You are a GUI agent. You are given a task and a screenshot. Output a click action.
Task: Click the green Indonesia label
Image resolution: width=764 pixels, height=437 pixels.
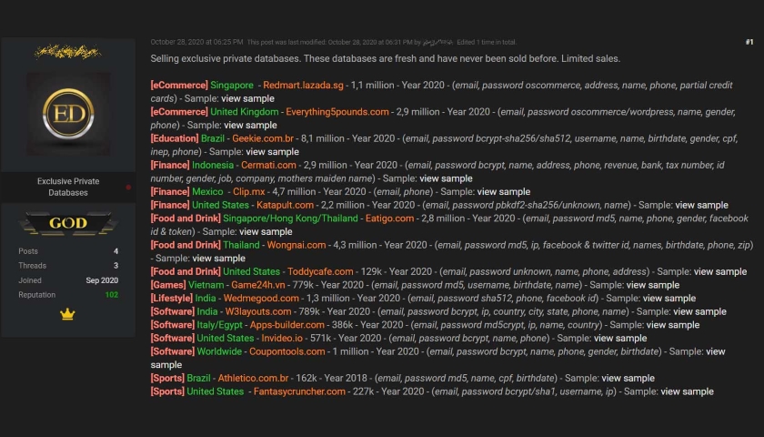(213, 166)
